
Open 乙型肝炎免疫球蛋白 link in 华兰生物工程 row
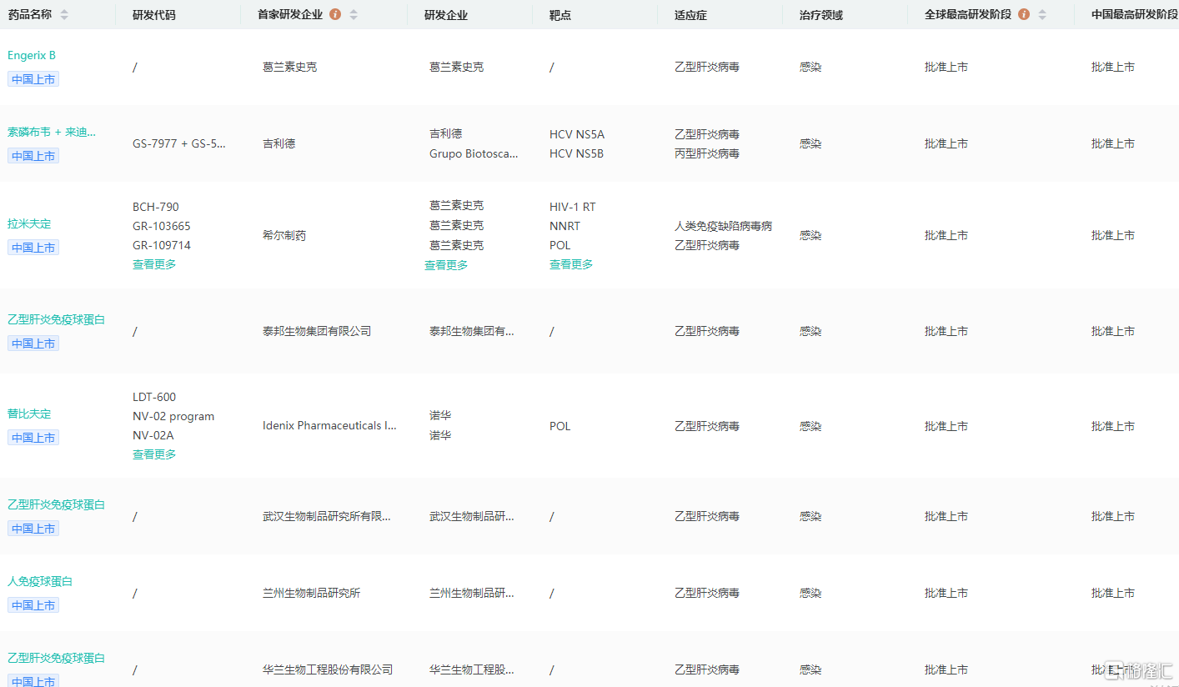click(57, 658)
